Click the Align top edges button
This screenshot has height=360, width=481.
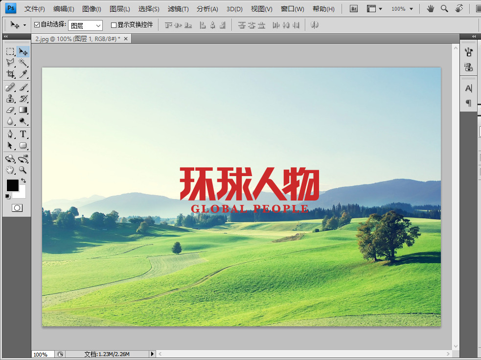point(168,25)
